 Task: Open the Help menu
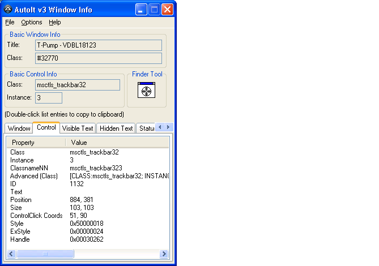coord(54,22)
